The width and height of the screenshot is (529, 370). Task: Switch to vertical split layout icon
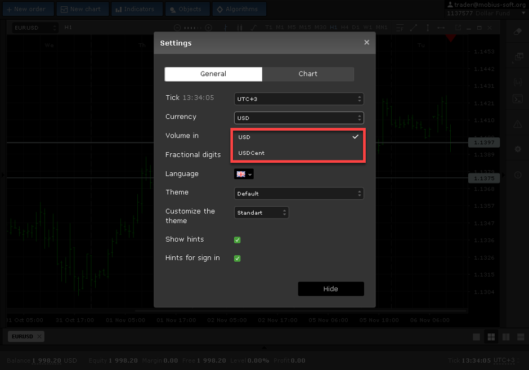506,337
